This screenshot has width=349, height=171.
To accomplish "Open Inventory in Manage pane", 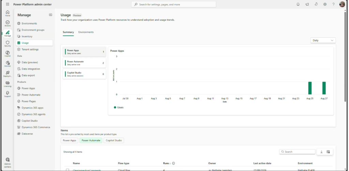I will click(x=34, y=36).
